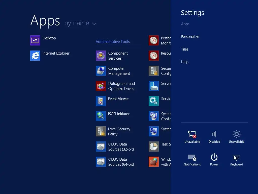This screenshot has height=194, width=258.
Task: Open Computer Management icon
Action: pyautogui.click(x=101, y=71)
